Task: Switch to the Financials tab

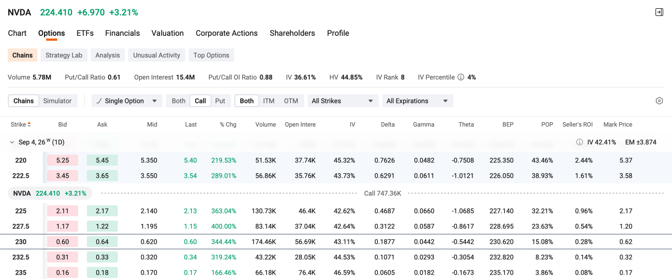Action: point(123,33)
